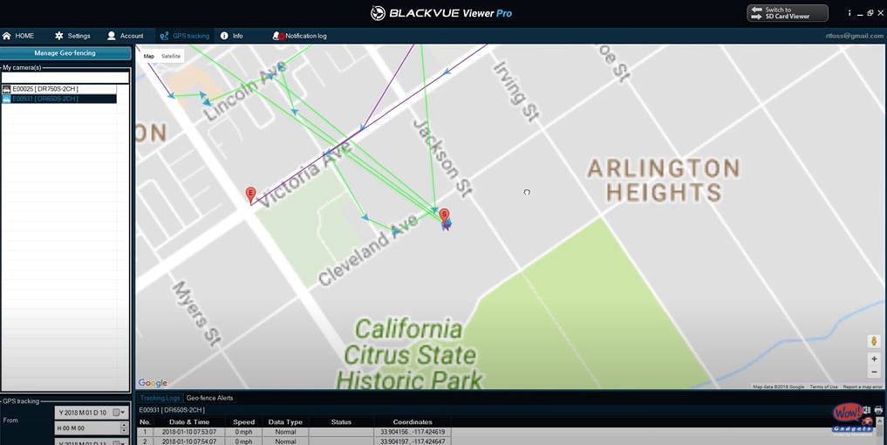Viewport: 887px width, 445px height.
Task: Open the title bar more options icon
Action: 849,13
